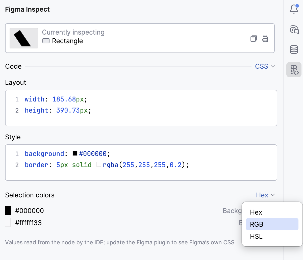Choose Hex in the color format menu
Viewport: 303px width, 260px height.
coord(272,212)
